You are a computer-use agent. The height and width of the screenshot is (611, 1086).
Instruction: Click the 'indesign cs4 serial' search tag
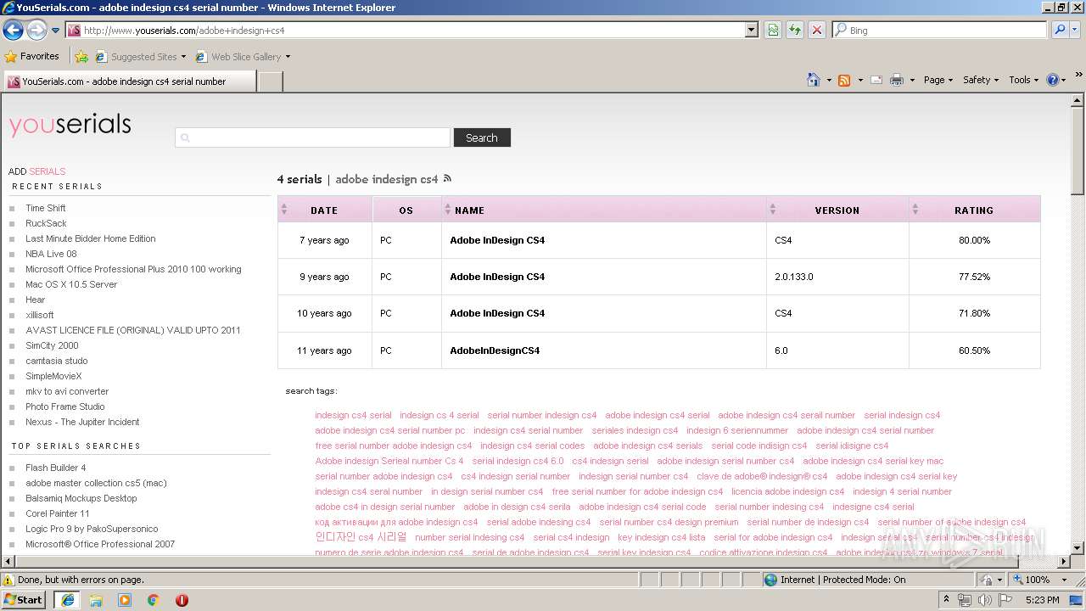[x=353, y=415]
